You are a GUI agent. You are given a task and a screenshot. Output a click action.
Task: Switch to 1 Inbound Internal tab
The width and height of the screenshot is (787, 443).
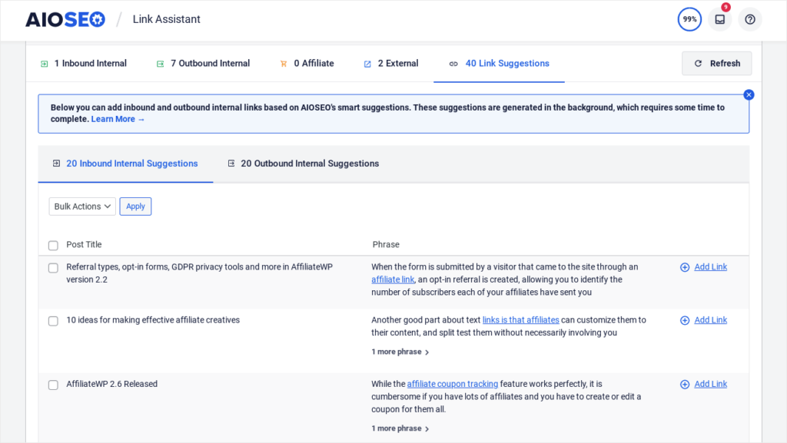(x=83, y=64)
